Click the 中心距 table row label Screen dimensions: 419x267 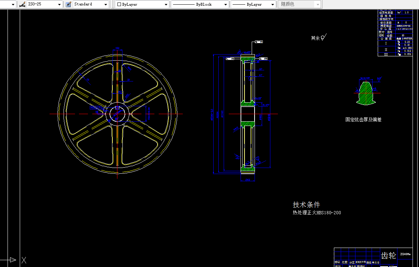click(386, 29)
